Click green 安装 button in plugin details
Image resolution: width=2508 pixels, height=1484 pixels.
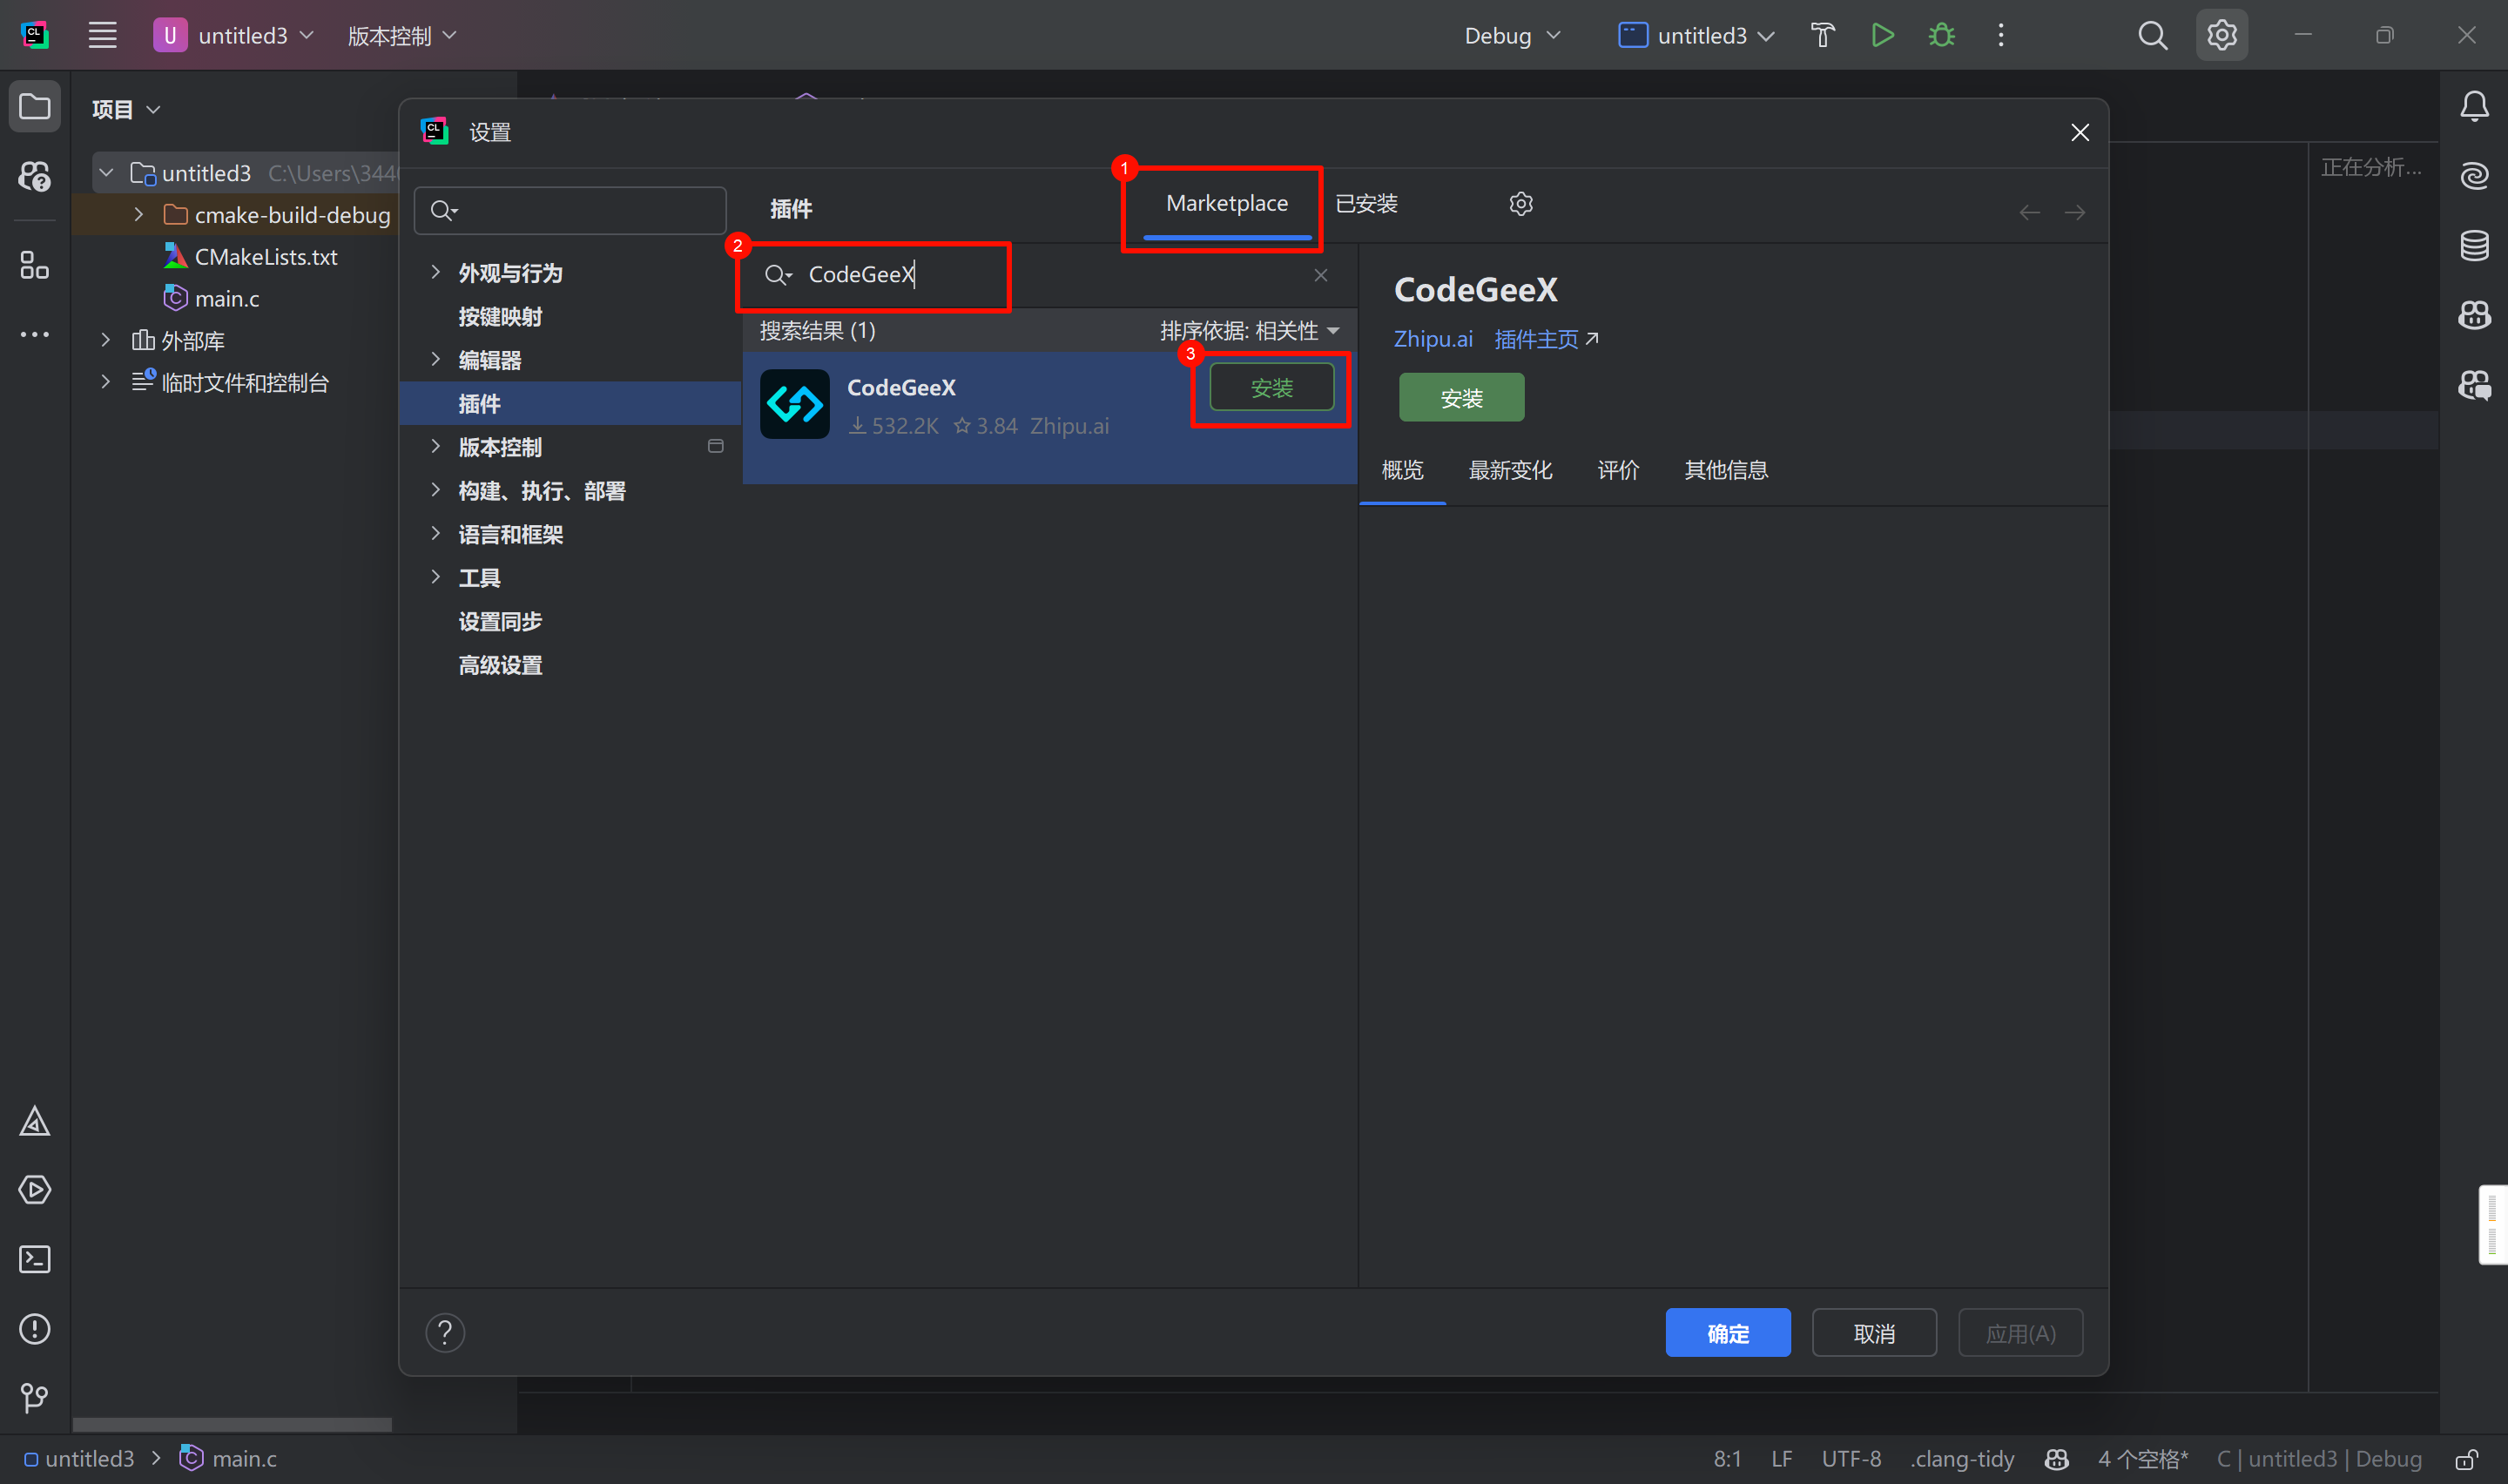[1460, 398]
